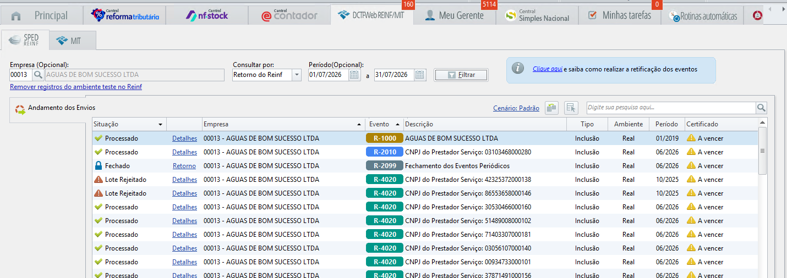Screen dimensions: 787x278
Task: Expand the Consultar por dropdown
Action: [x=297, y=75]
